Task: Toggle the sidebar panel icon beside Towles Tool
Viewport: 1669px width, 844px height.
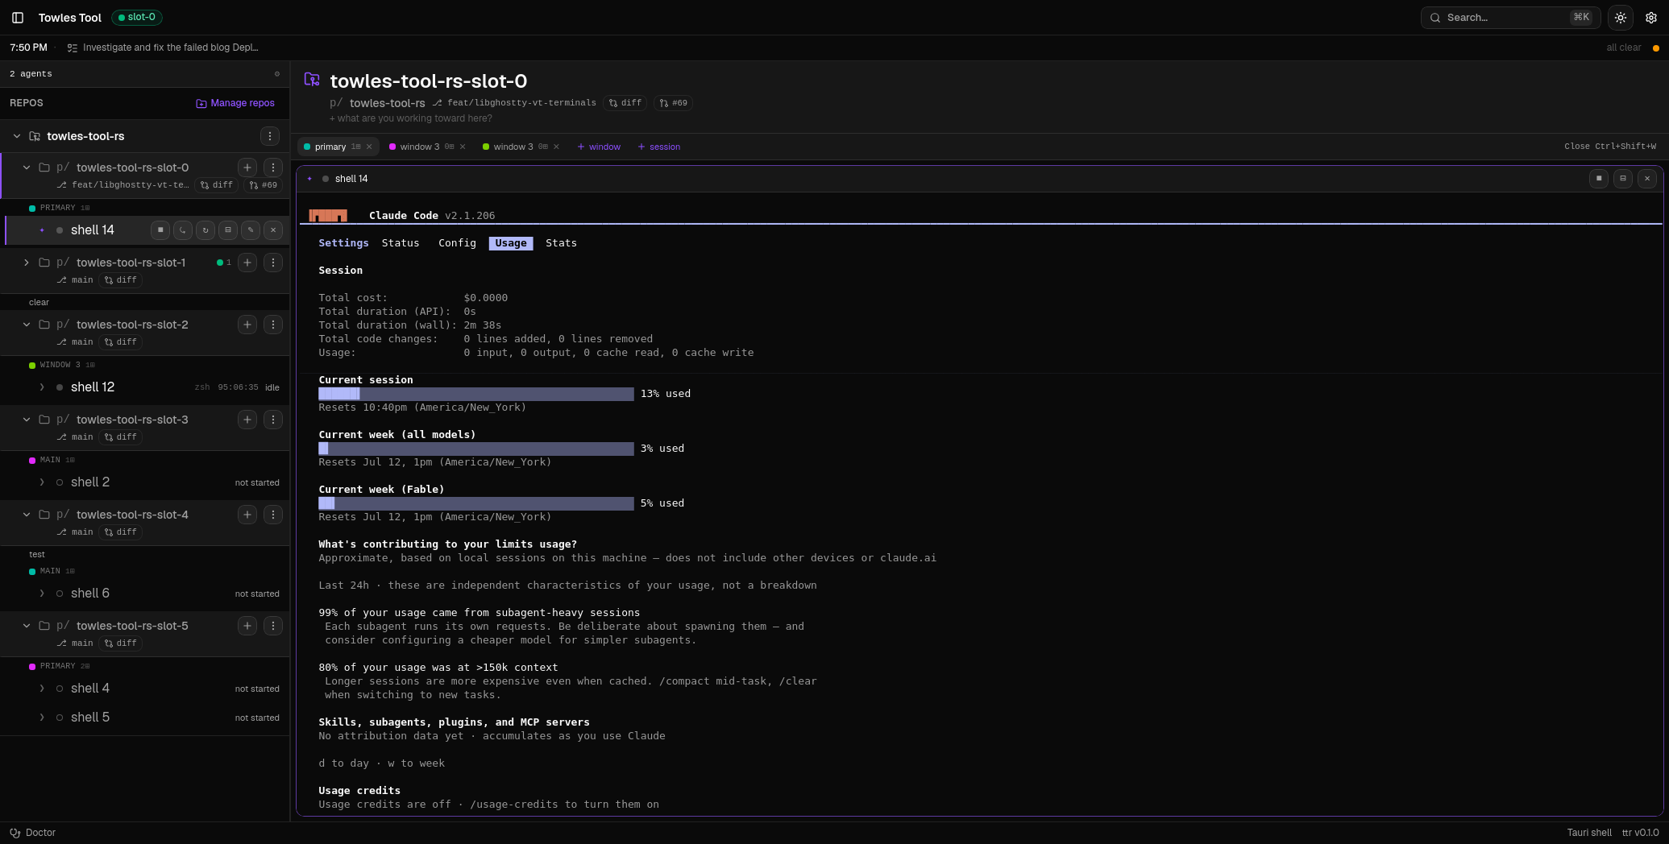Action: (x=18, y=17)
